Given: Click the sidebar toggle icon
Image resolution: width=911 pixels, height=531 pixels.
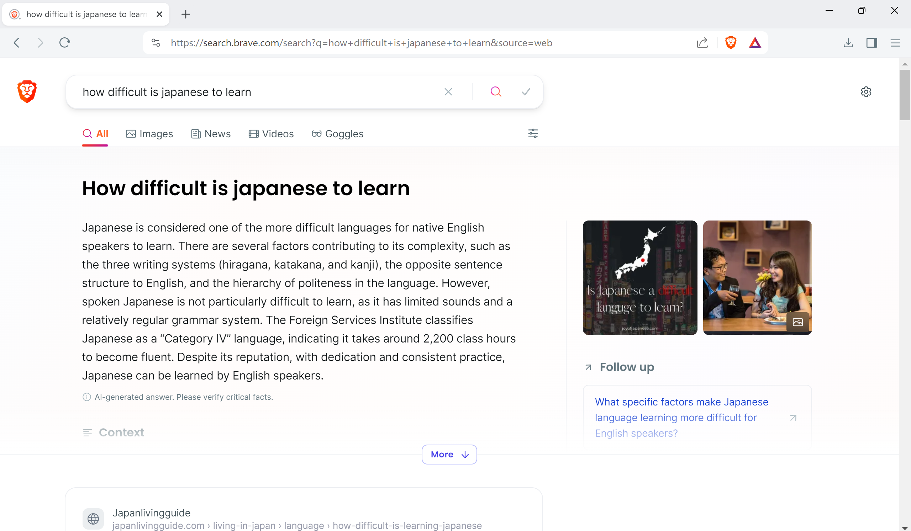Looking at the screenshot, I should [x=871, y=43].
